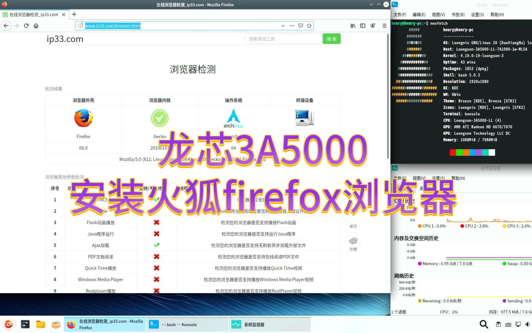532x333 pixels.
Task: Click 'Java程序运行' row label
Action: [101, 234]
